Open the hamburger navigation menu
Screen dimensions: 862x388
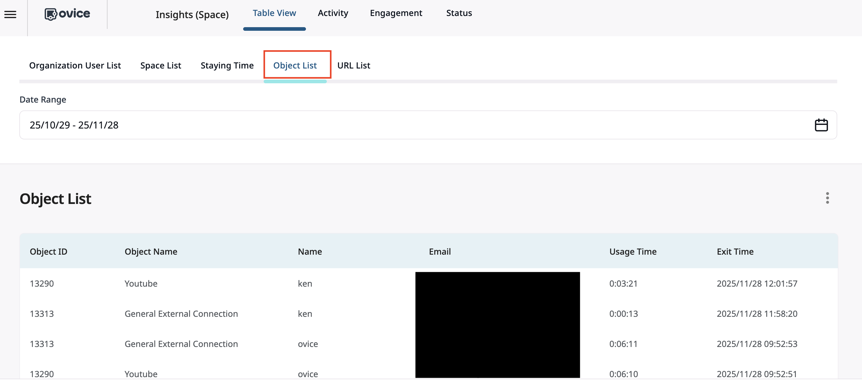point(10,14)
